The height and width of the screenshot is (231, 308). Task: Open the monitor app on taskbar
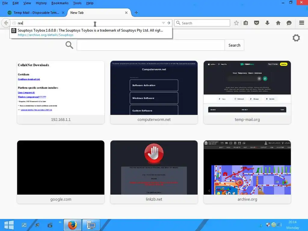(91, 225)
